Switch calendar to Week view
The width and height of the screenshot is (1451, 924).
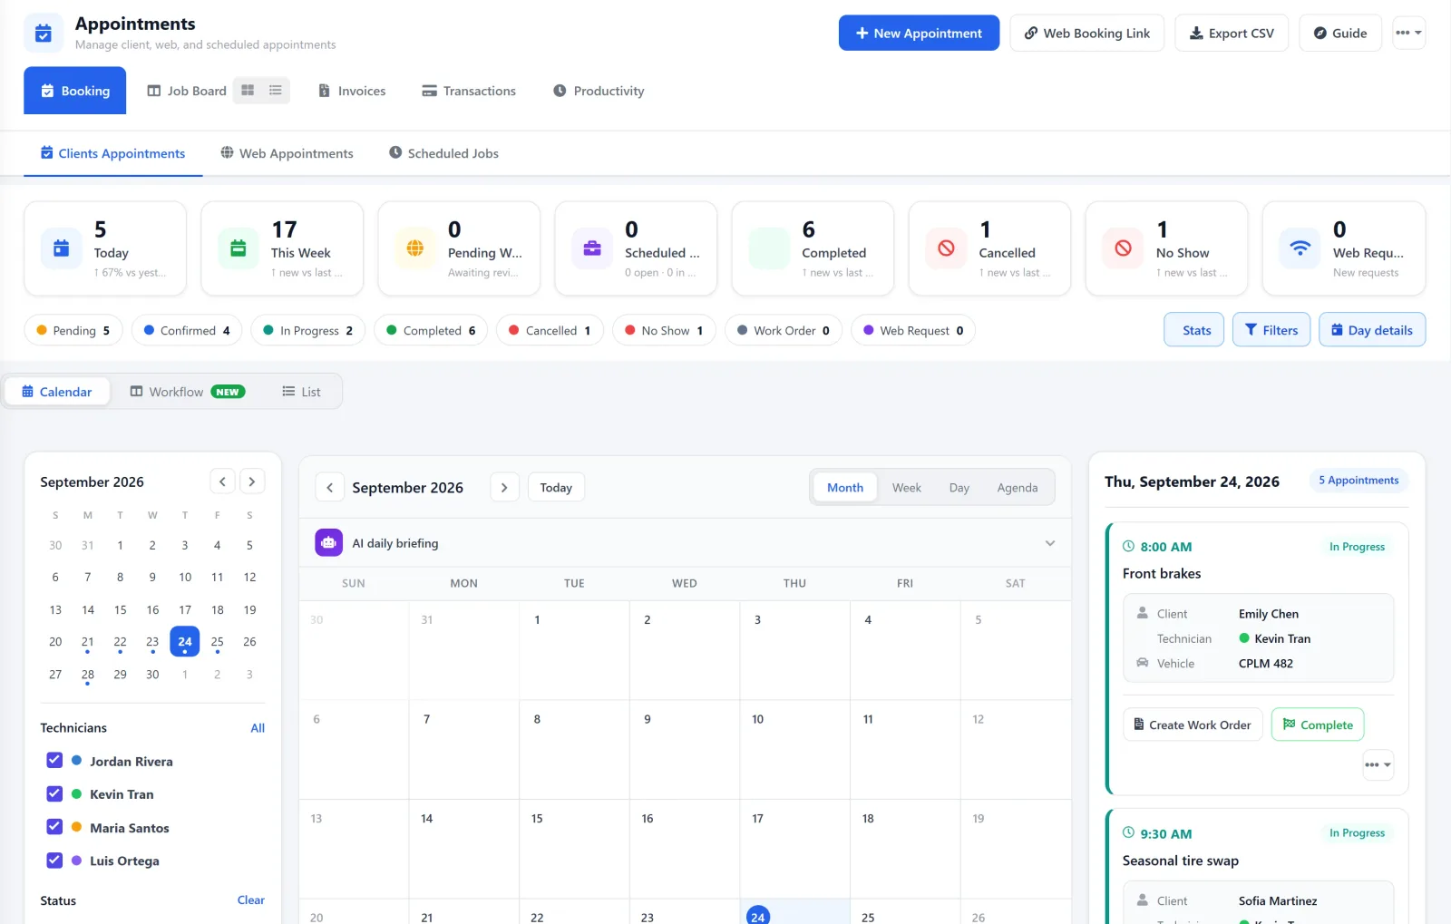click(906, 488)
